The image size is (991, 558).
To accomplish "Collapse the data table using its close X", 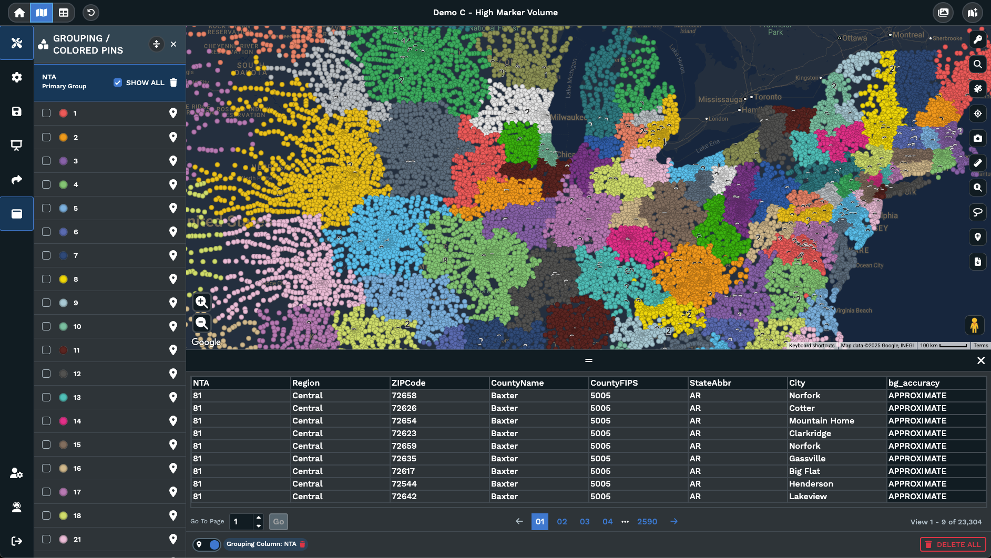I will click(x=981, y=360).
